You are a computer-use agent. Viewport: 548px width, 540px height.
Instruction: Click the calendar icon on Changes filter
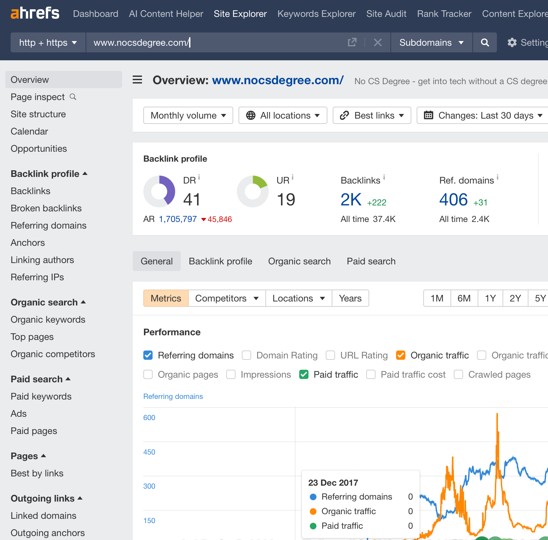429,115
